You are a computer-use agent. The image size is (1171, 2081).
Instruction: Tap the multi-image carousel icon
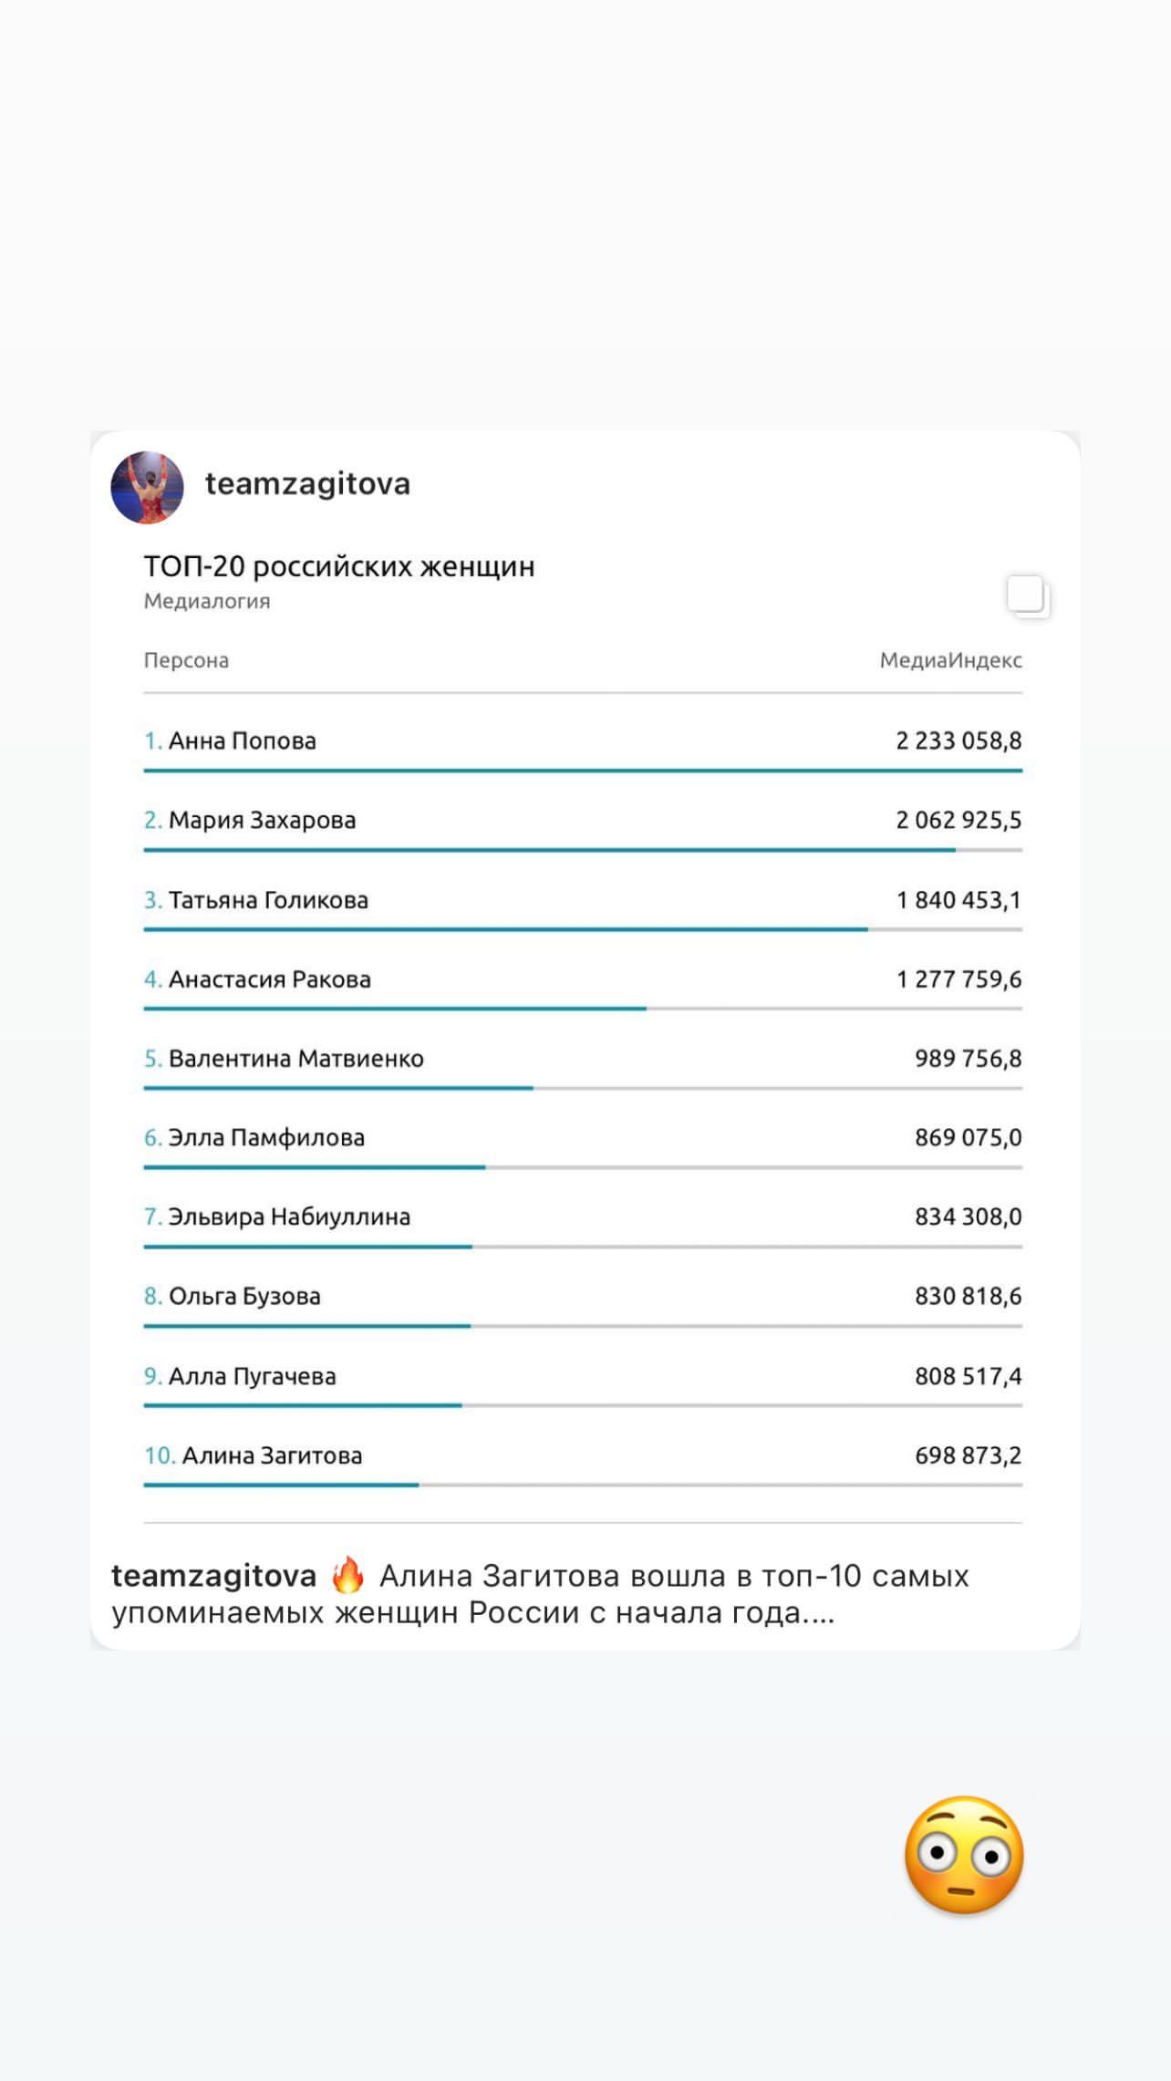tap(1028, 596)
